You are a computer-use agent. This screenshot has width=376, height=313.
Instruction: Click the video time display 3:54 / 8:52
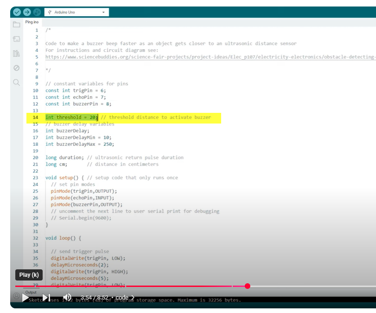click(x=95, y=298)
